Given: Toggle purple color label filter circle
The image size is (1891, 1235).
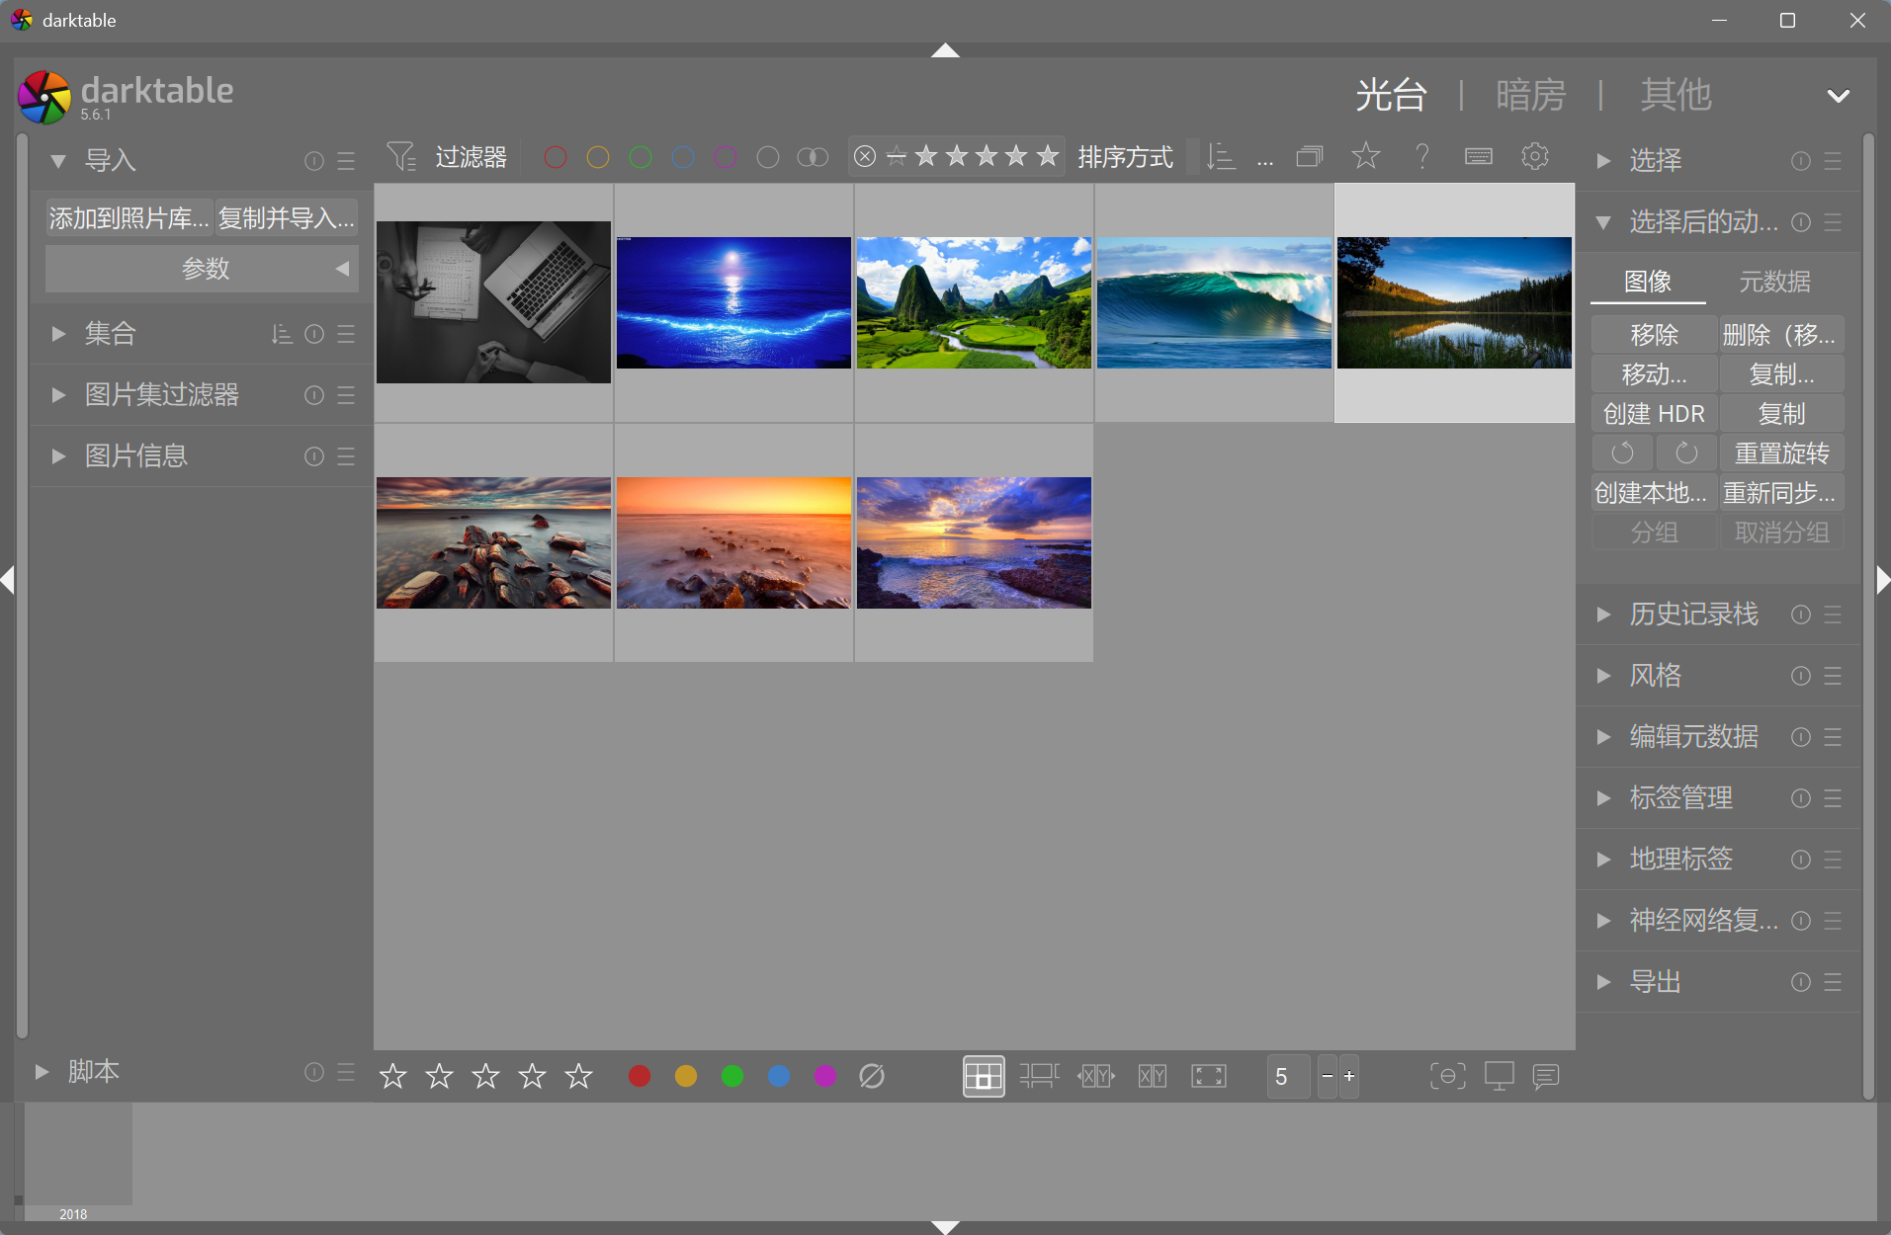Looking at the screenshot, I should click(x=726, y=156).
